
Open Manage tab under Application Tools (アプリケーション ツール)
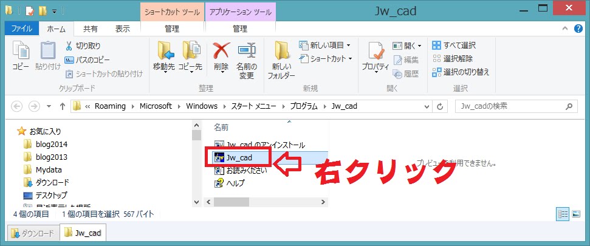[x=240, y=29]
